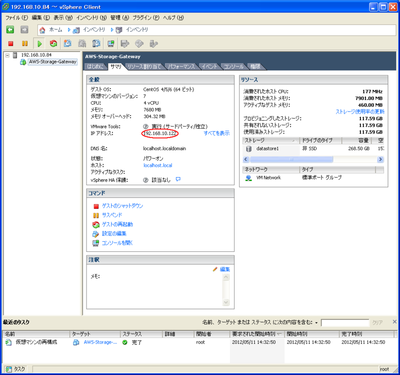Screen dimensions: 400x375
Task: Click the USB device connect toolbar icon
Action: point(153,44)
